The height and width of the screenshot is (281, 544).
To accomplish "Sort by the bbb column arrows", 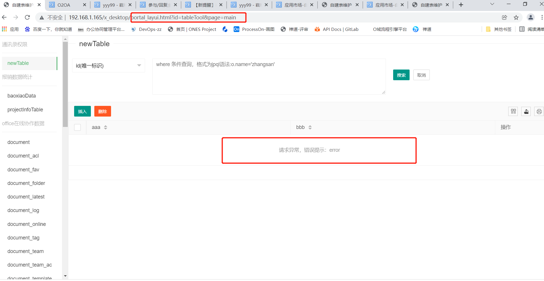I will click(x=310, y=127).
